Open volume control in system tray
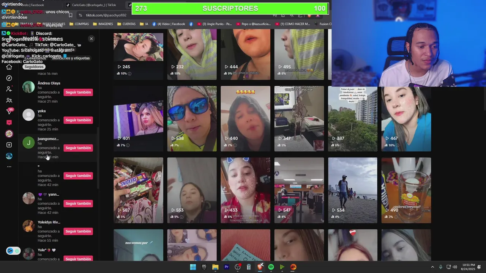 455,267
